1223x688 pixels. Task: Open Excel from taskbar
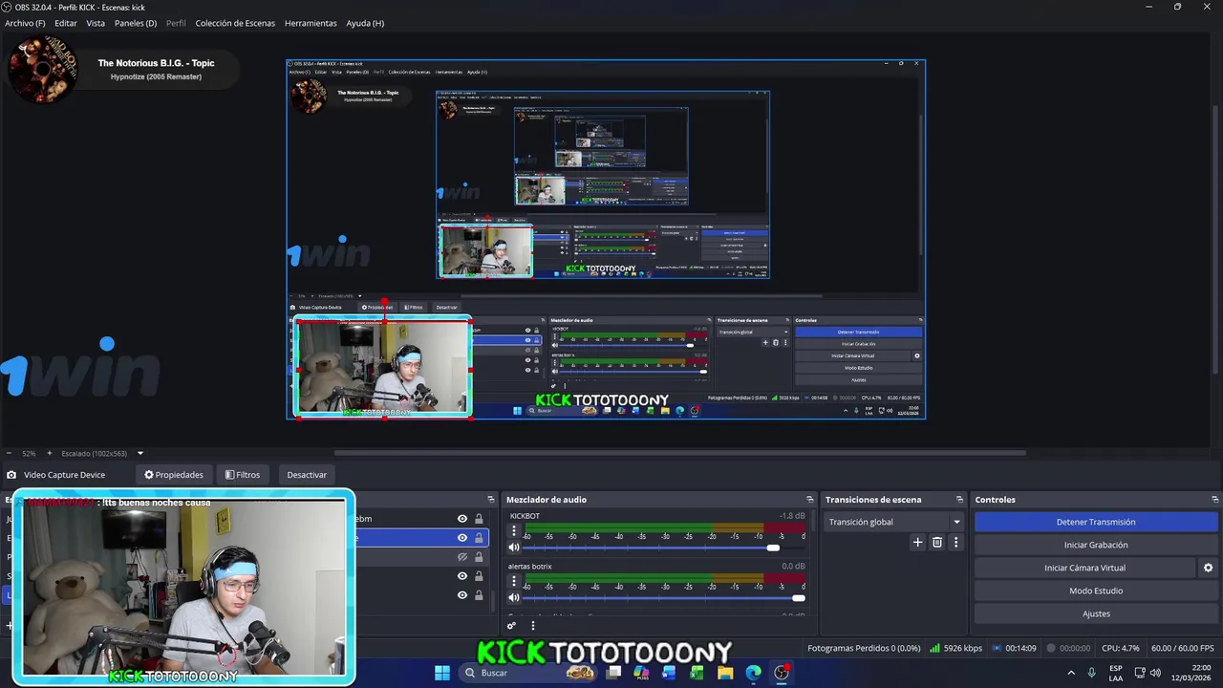tap(697, 673)
